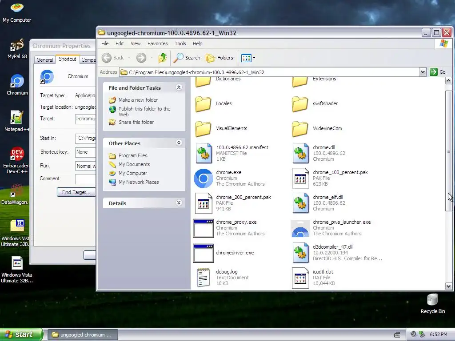Open the Start menu
This screenshot has height=341, width=455.
pos(21,334)
